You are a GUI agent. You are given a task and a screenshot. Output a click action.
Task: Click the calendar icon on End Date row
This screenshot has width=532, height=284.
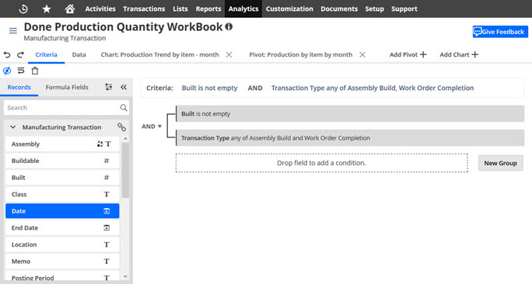coord(107,228)
